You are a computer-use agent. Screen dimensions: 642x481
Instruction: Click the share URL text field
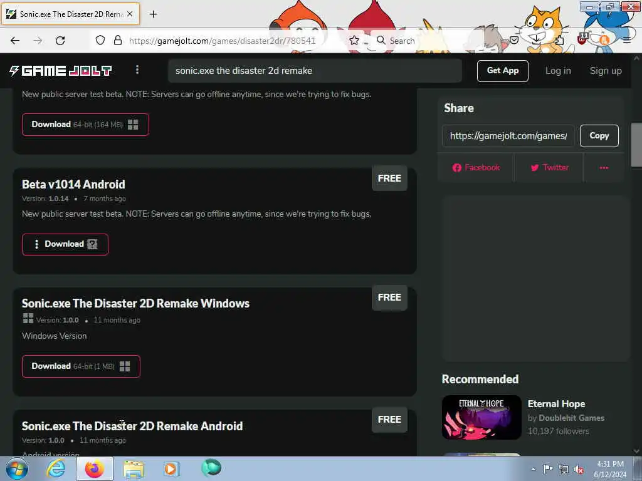tap(508, 136)
